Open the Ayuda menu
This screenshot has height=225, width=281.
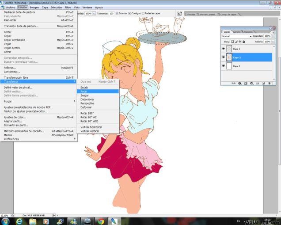(x=99, y=8)
